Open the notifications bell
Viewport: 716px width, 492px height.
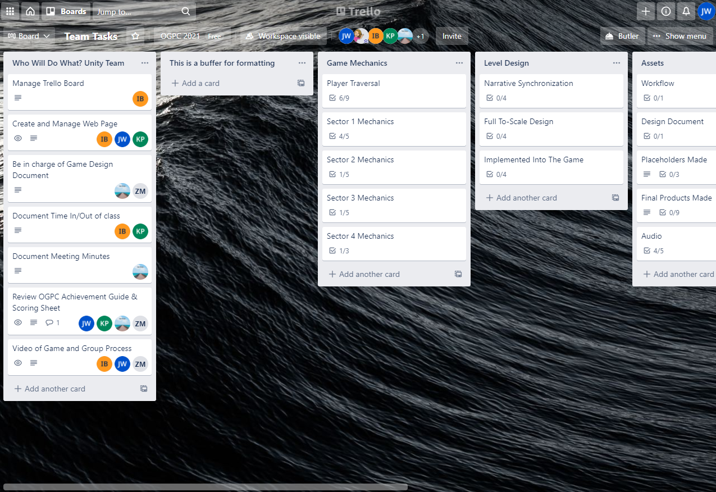[686, 11]
